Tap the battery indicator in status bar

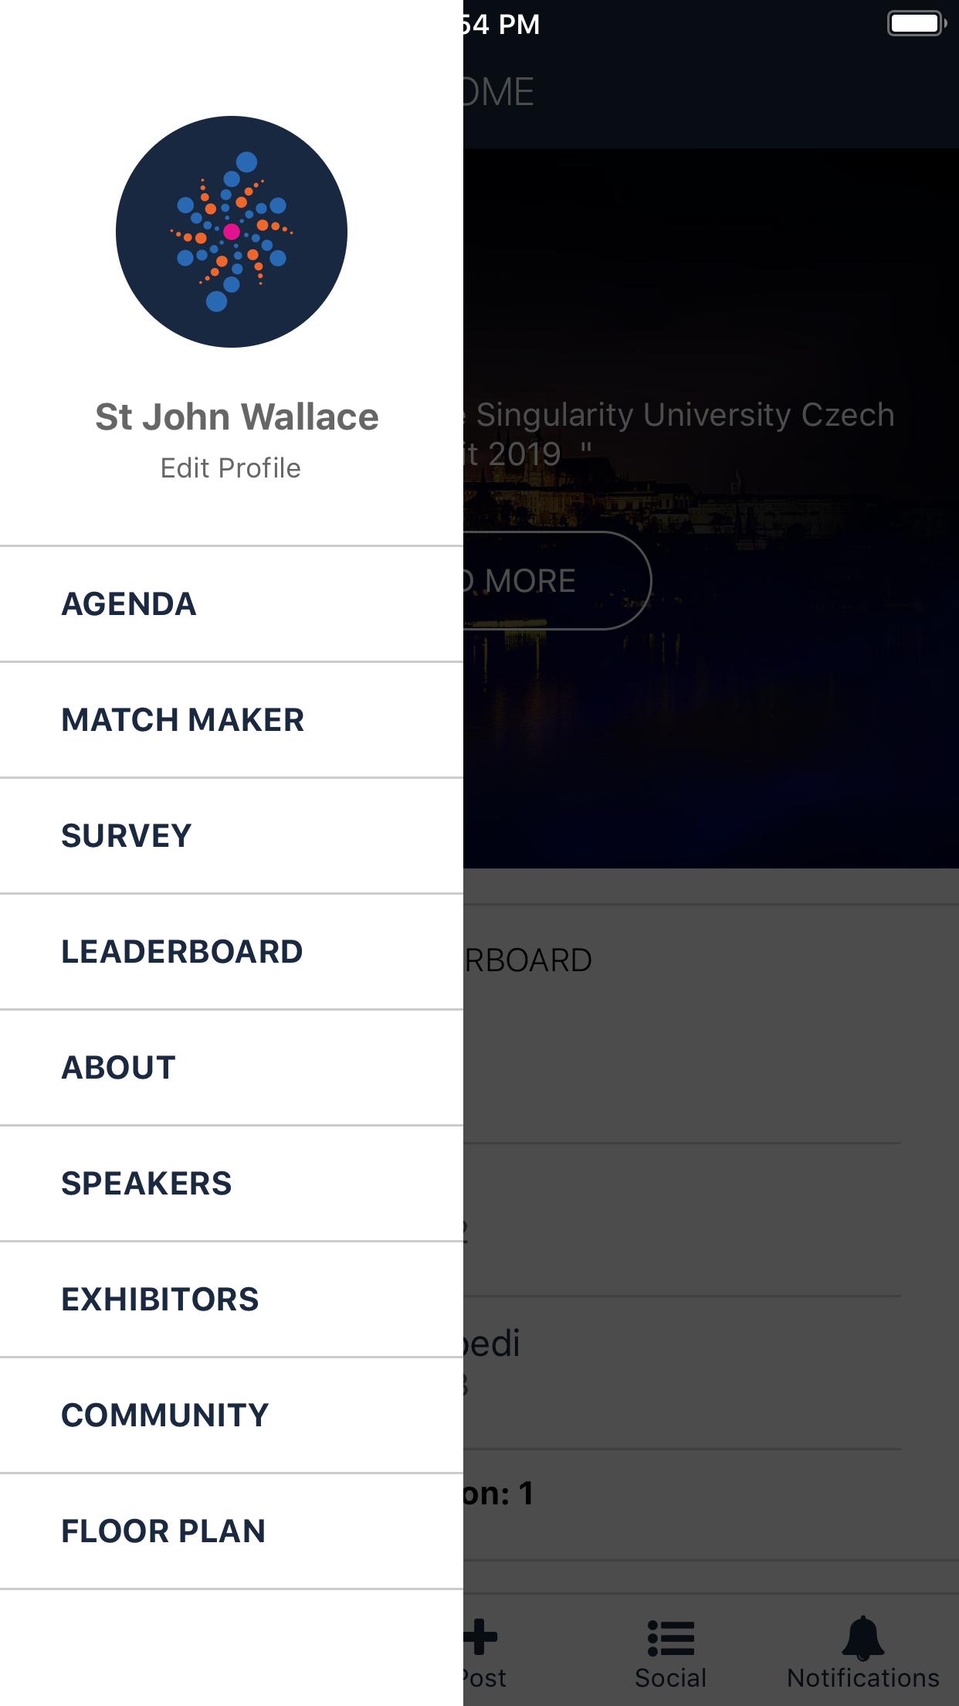(916, 23)
